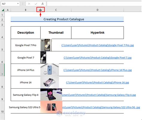Open the Google Pixel 7 Pro.jpg hyperlink

98,45
